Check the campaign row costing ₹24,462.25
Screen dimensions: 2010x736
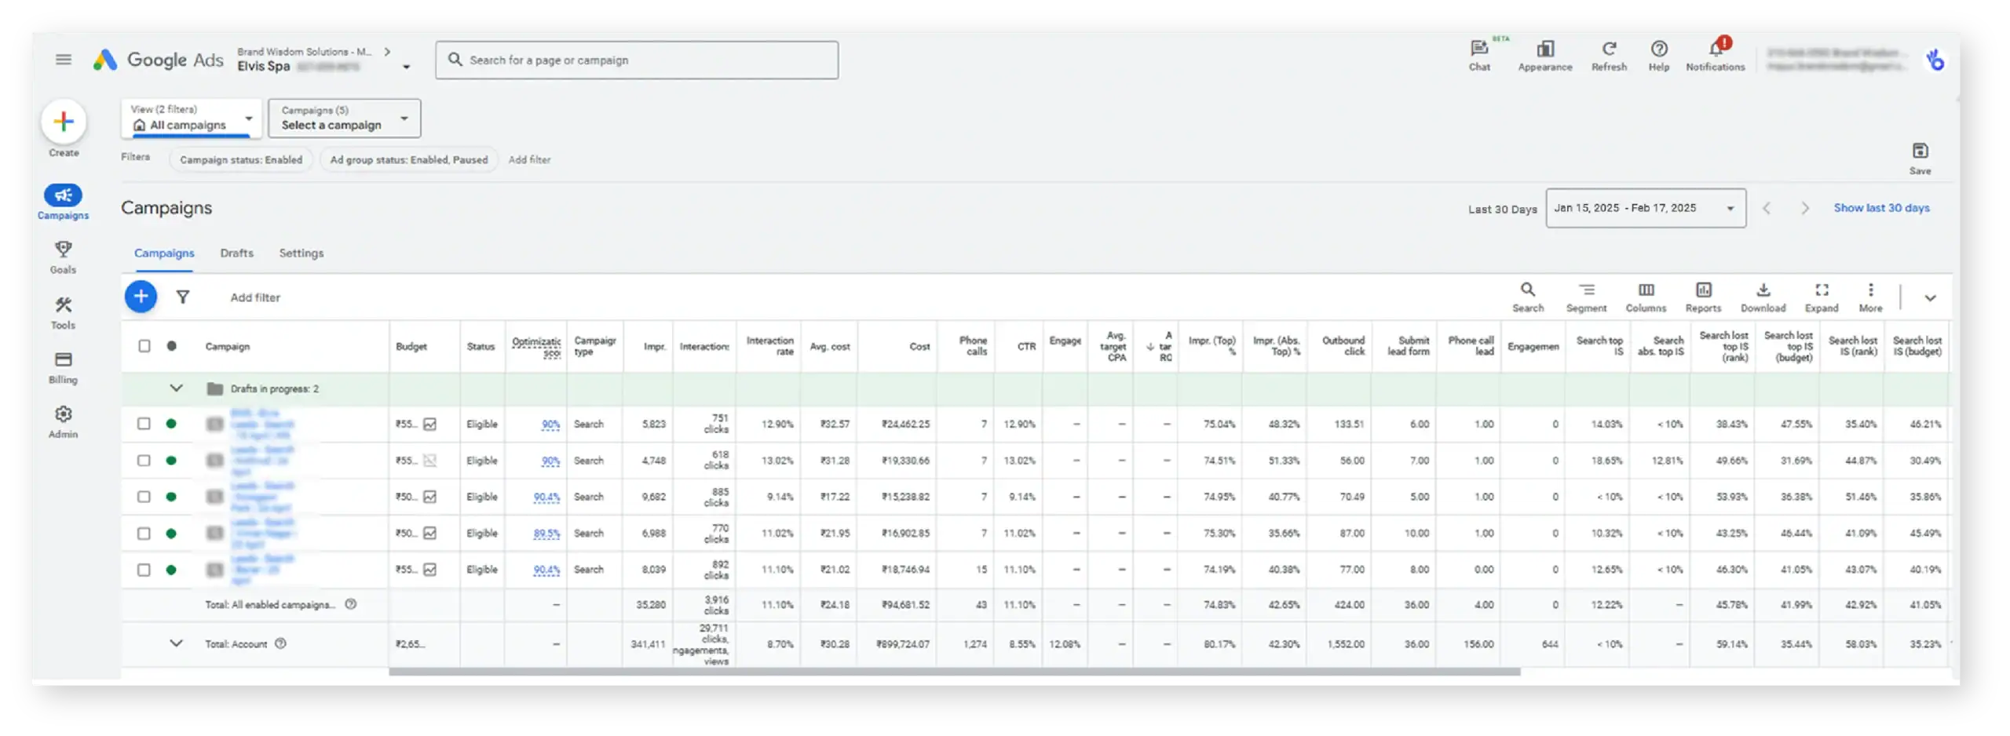(x=144, y=424)
